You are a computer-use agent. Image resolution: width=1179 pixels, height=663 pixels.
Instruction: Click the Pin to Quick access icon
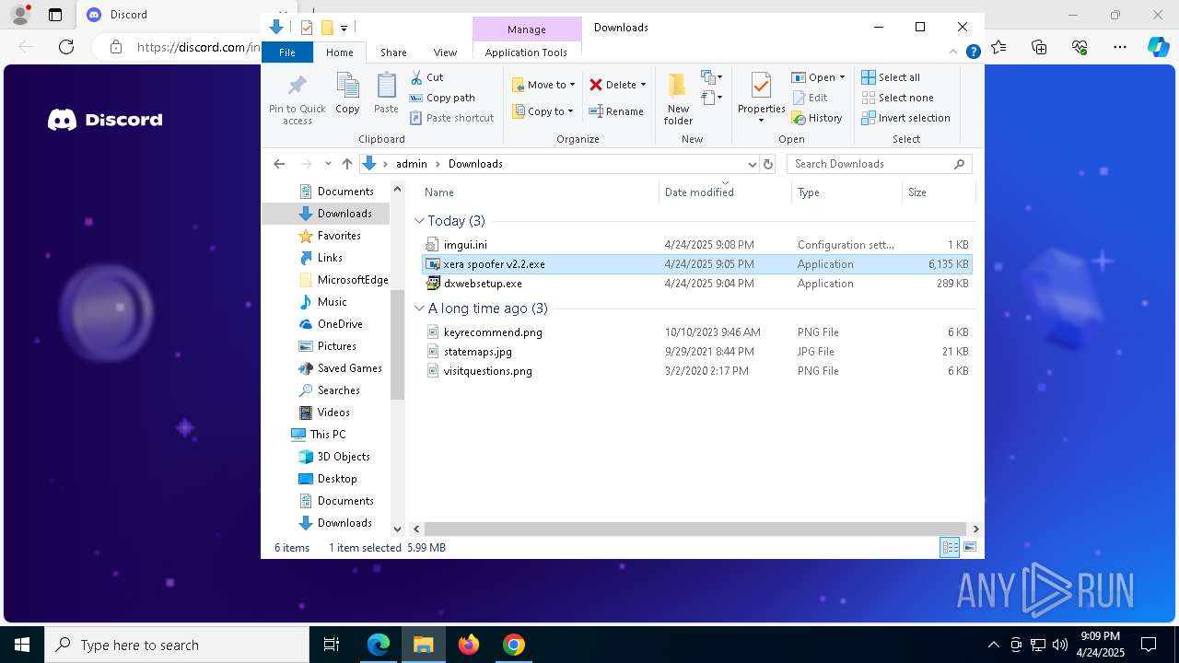tap(297, 87)
